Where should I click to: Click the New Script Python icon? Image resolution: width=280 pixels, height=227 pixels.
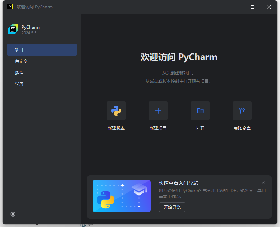click(x=116, y=111)
